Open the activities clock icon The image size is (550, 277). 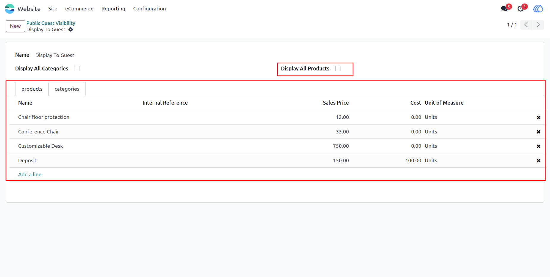coord(521,9)
